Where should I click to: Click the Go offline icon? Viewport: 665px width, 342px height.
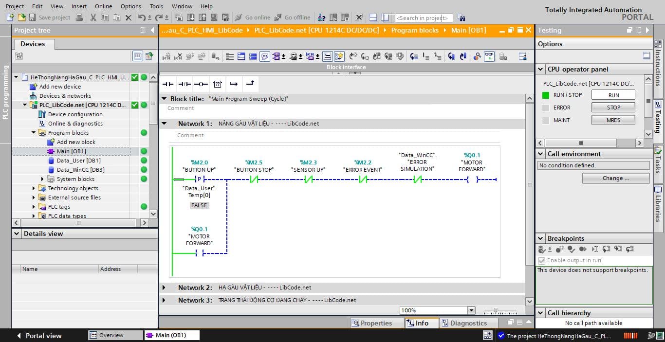point(278,18)
